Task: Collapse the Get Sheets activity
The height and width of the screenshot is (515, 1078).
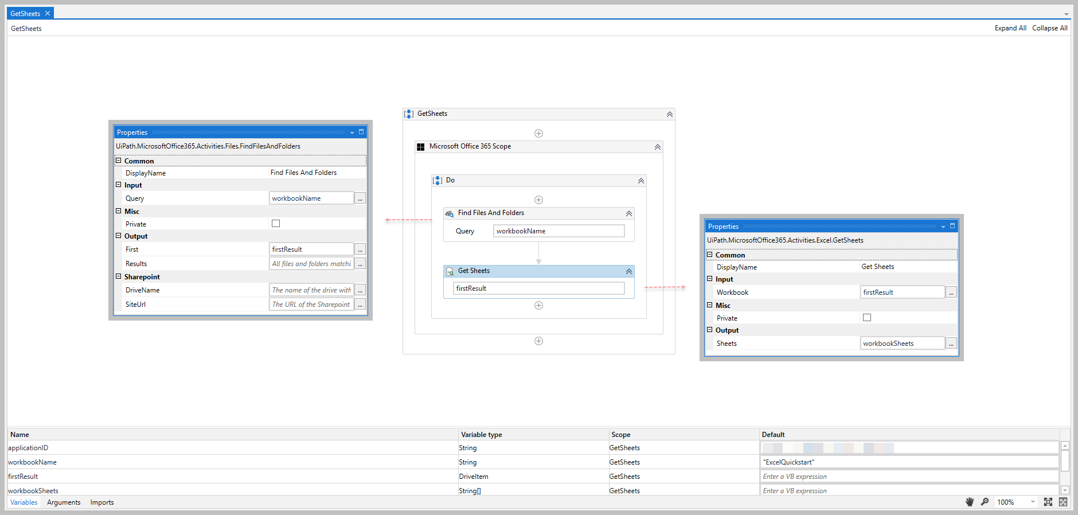Action: [x=629, y=271]
